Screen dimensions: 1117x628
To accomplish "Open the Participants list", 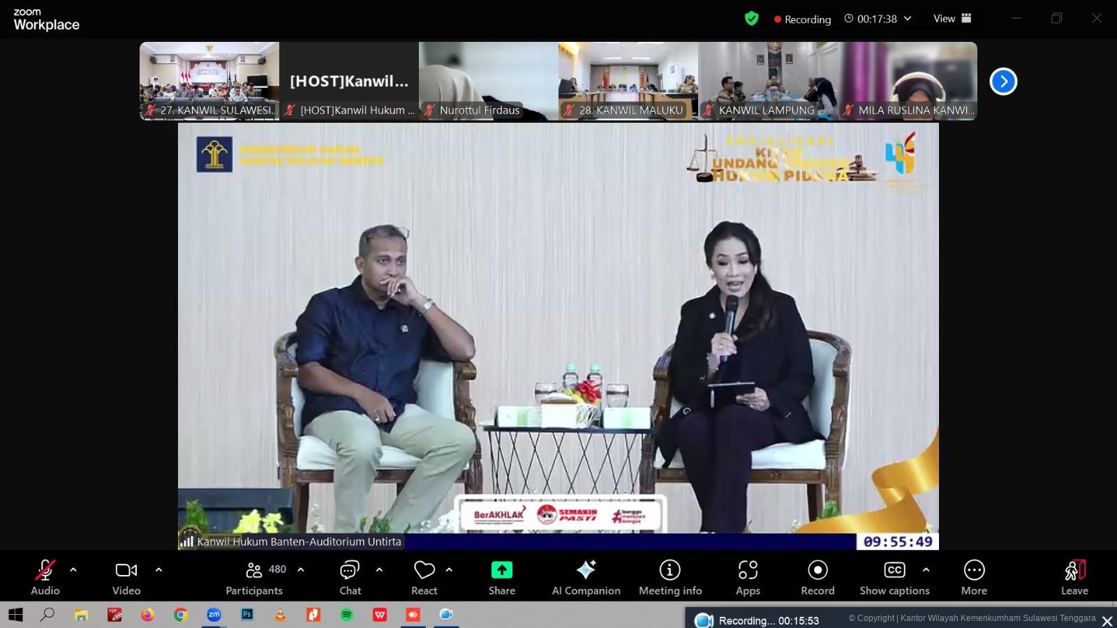I will pos(254,578).
